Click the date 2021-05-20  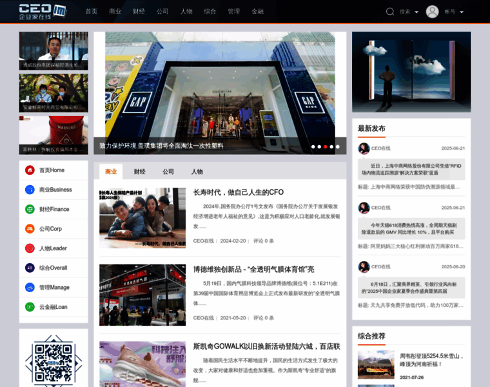coord(233,318)
